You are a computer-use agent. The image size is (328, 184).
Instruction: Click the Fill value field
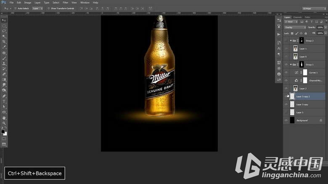[x=320, y=33]
